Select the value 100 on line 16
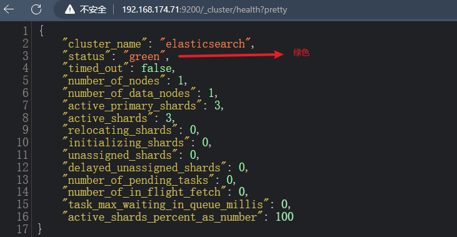 tap(284, 216)
